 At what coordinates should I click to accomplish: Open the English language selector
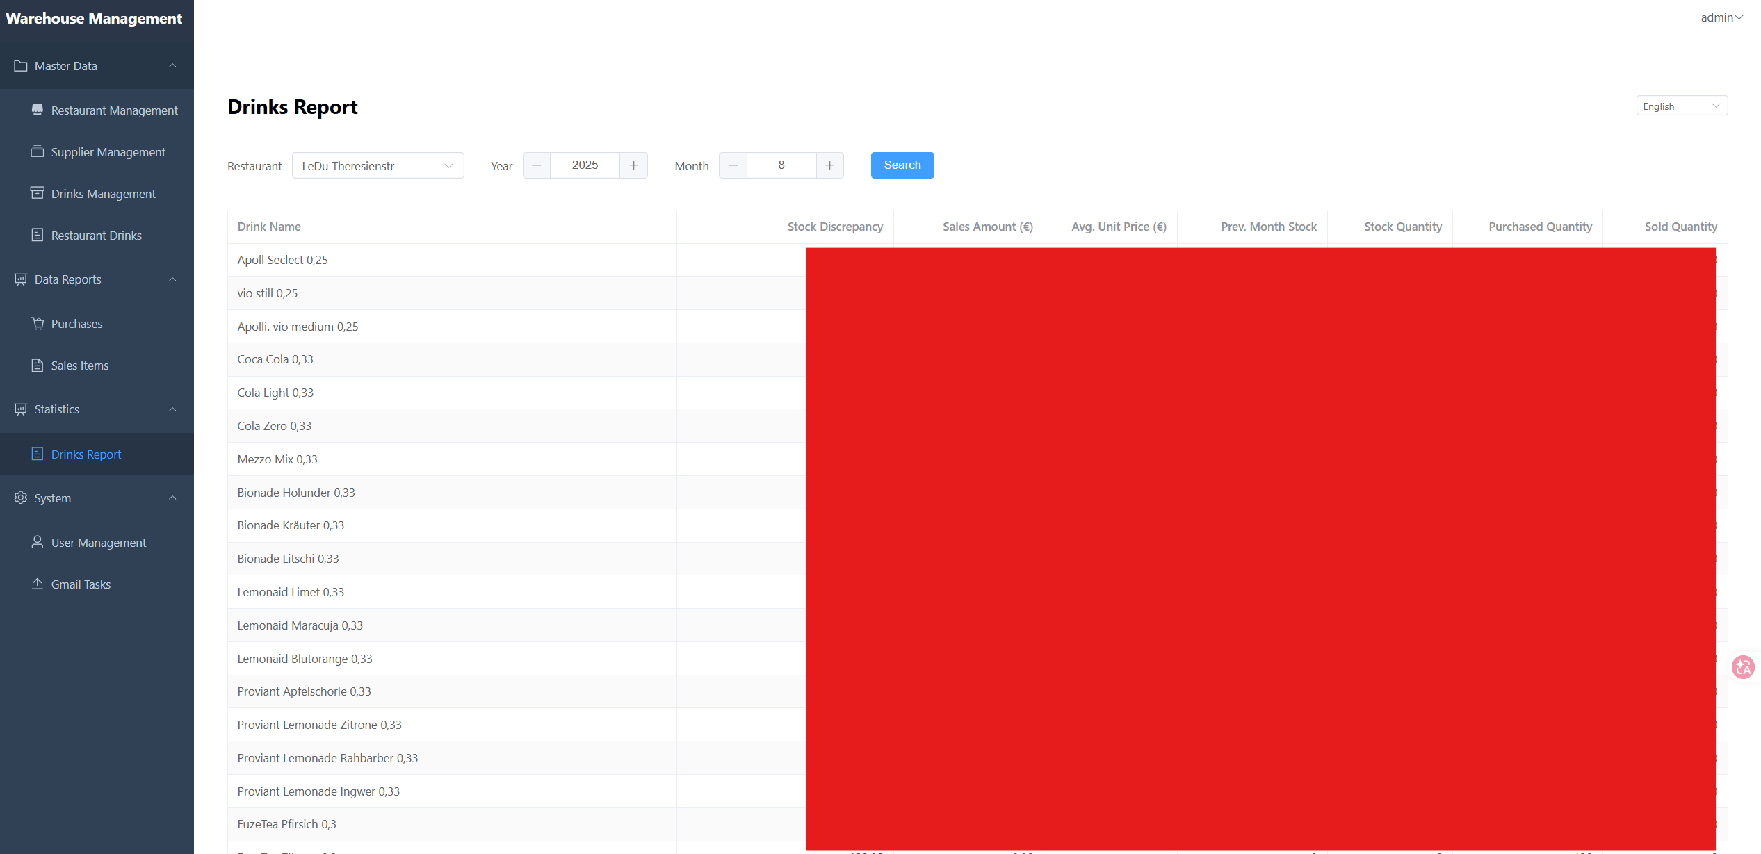coord(1681,105)
